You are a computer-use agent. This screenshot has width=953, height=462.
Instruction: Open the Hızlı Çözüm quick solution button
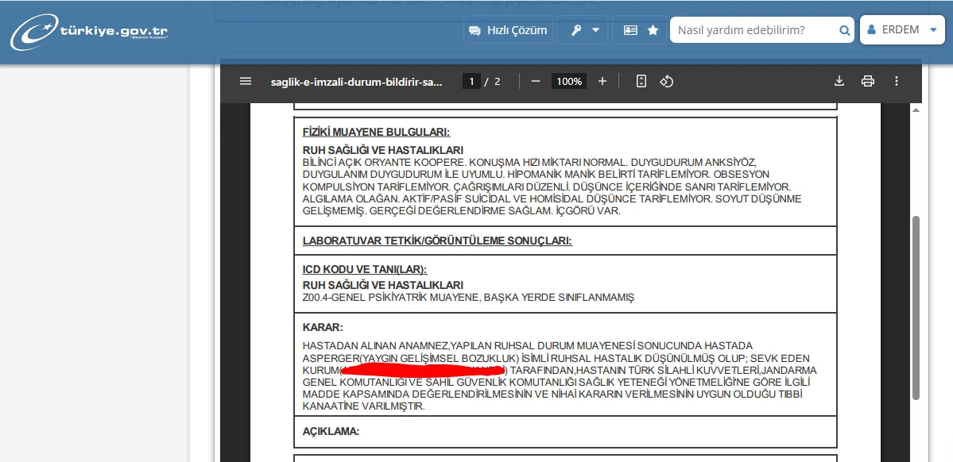pyautogui.click(x=508, y=29)
